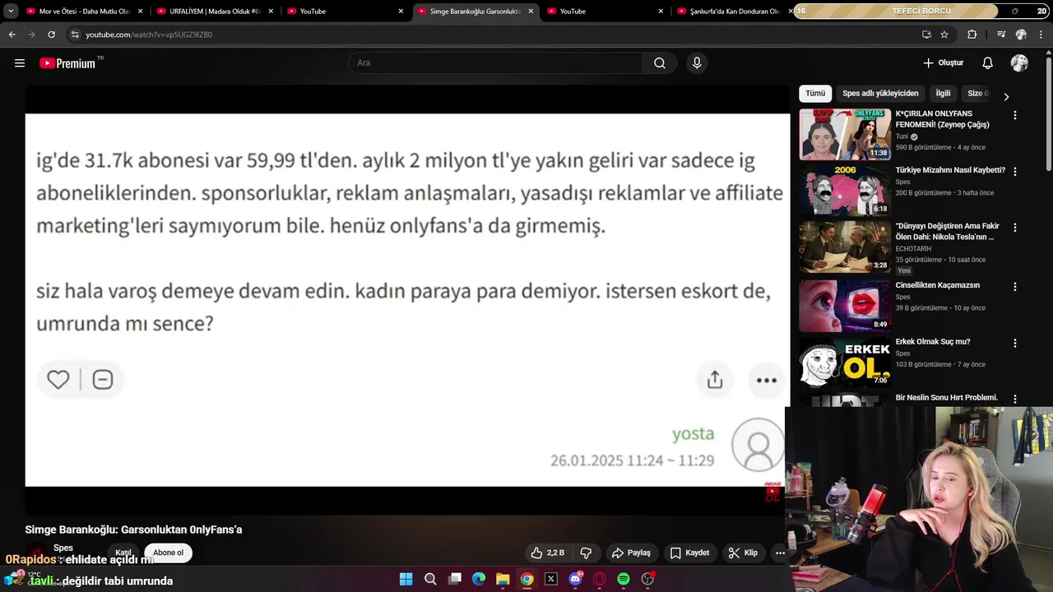Select the İlgili filter chip
Image resolution: width=1053 pixels, height=592 pixels.
(943, 94)
